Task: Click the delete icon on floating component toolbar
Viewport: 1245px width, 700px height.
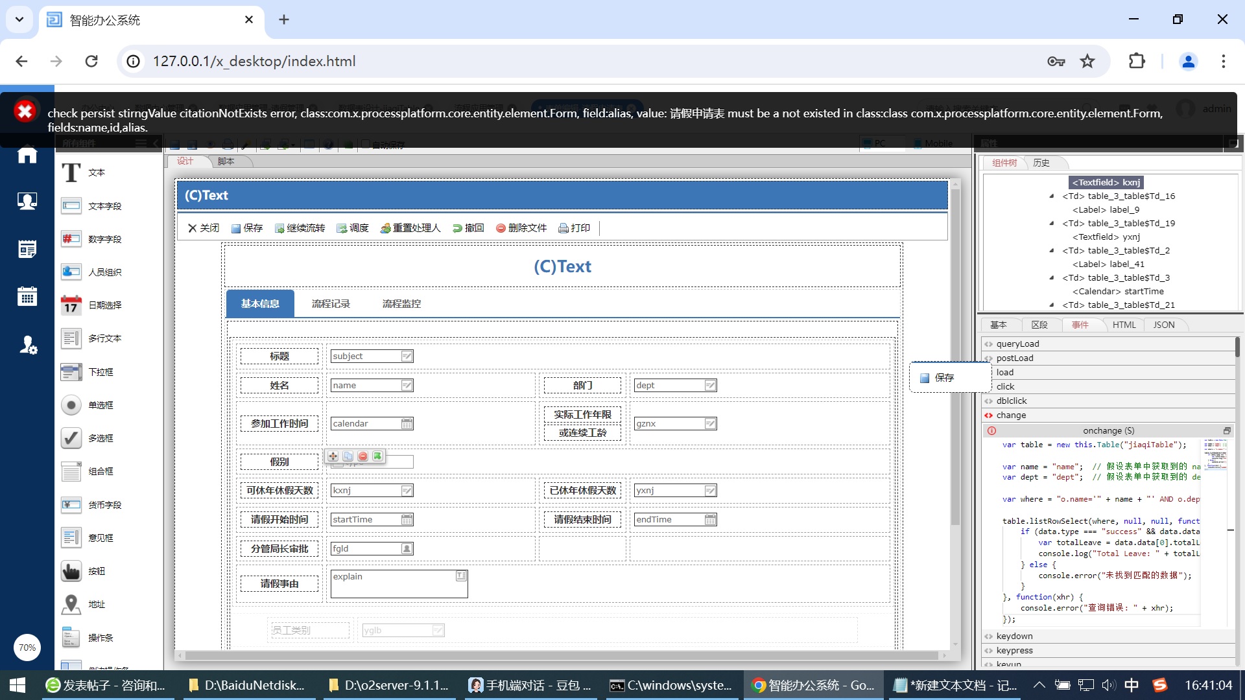Action: click(x=362, y=456)
